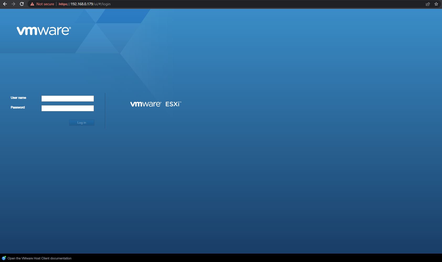Image resolution: width=442 pixels, height=262 pixels.
Task: Click the Not secure warning triangle
Action: [32, 4]
